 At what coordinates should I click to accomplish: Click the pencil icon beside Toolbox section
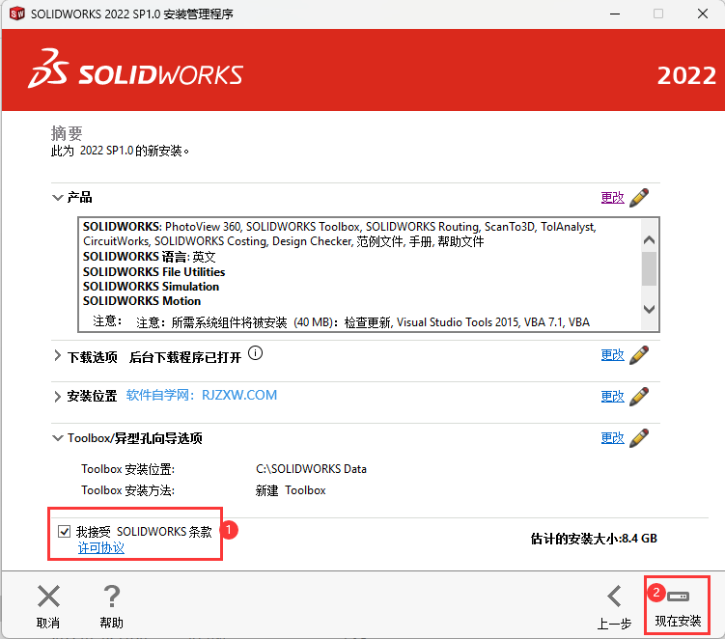coord(638,437)
